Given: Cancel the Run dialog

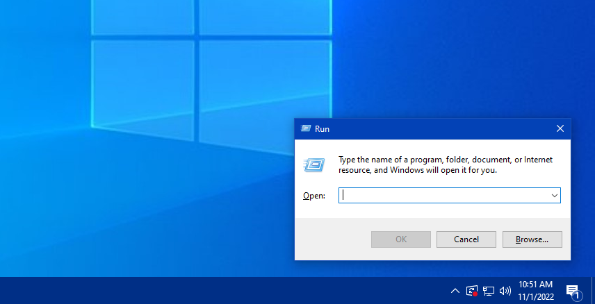Looking at the screenshot, I should (x=466, y=239).
